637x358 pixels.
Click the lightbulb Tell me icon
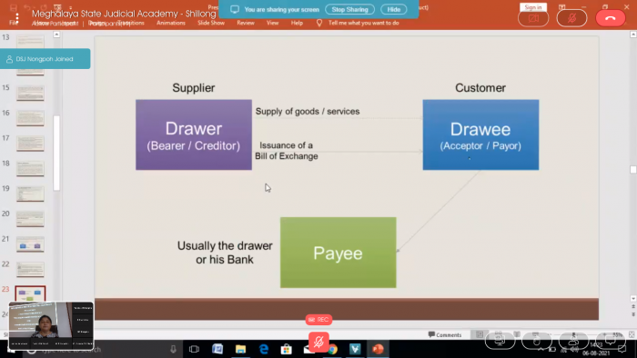point(319,23)
